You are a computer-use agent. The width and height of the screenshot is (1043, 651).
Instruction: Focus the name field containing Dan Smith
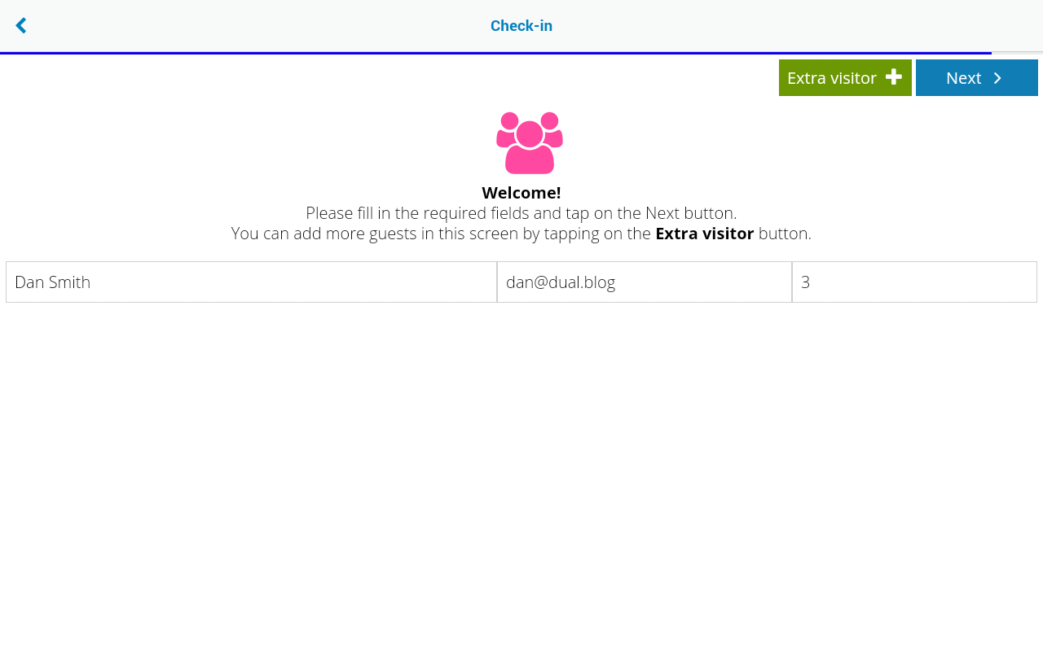251,282
